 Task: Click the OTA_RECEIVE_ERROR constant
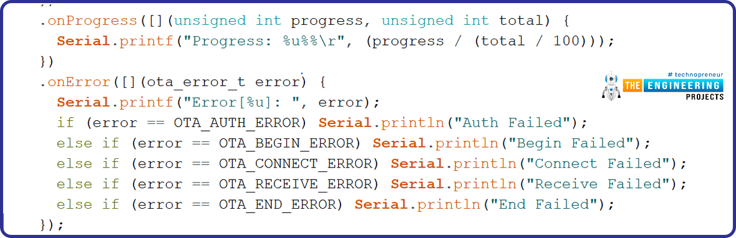tap(299, 184)
